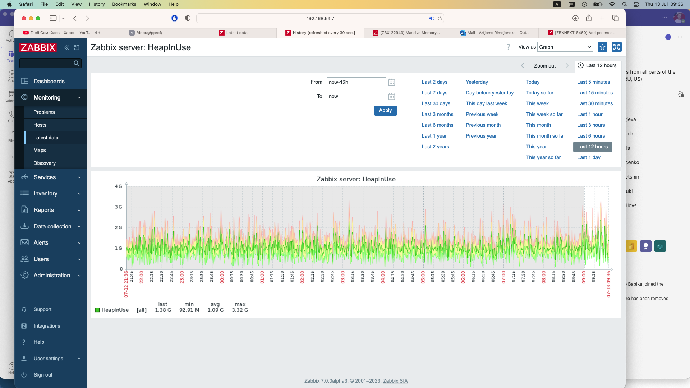Select the Yesterday time range

(x=477, y=82)
